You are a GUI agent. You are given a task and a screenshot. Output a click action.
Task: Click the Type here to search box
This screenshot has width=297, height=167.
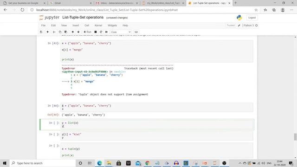pyautogui.click(x=42, y=163)
